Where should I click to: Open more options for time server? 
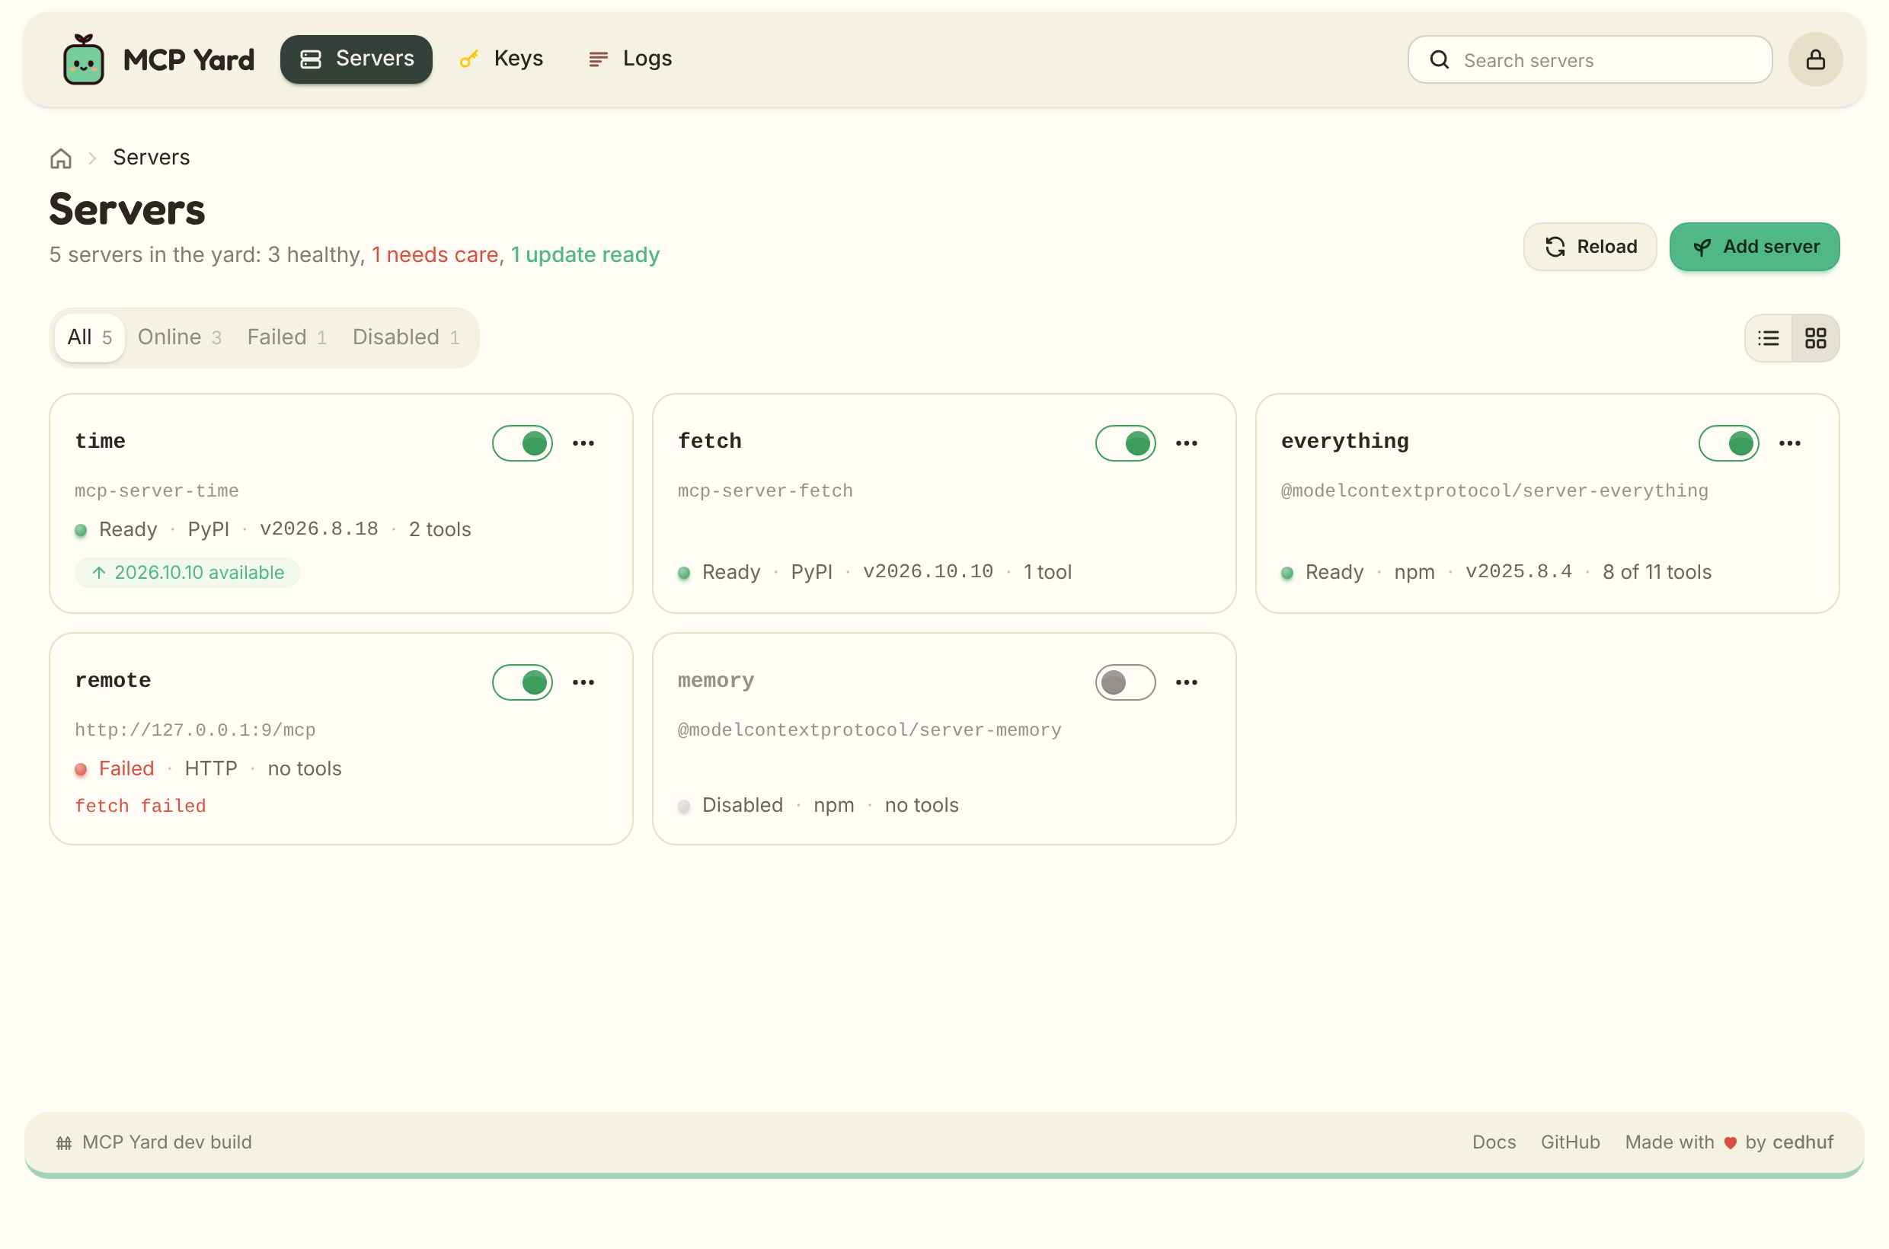[x=583, y=443]
